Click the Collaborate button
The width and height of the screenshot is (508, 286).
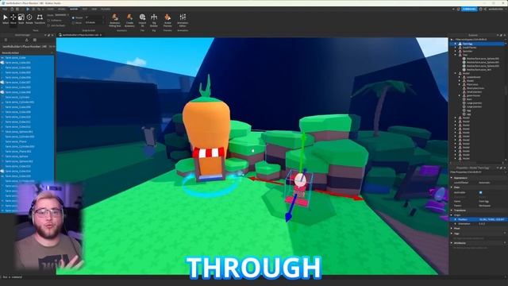click(x=469, y=9)
